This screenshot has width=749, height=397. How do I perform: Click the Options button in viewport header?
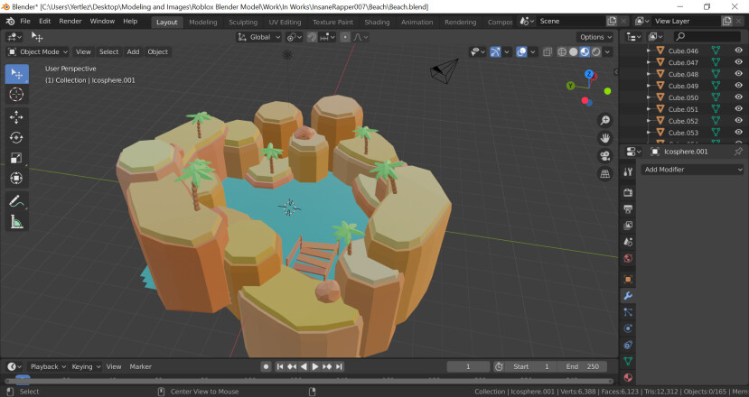595,37
